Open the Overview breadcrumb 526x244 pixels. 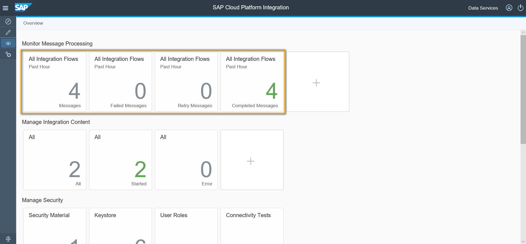pyautogui.click(x=33, y=23)
